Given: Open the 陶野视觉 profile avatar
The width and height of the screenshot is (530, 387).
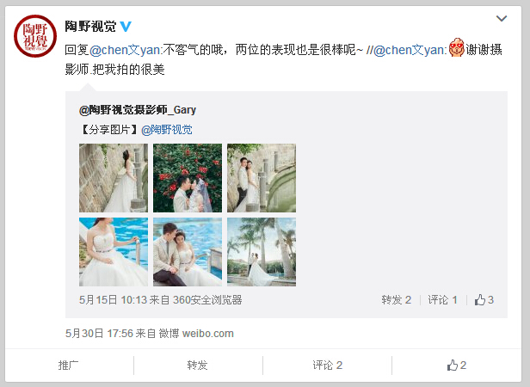Looking at the screenshot, I should tap(35, 36).
